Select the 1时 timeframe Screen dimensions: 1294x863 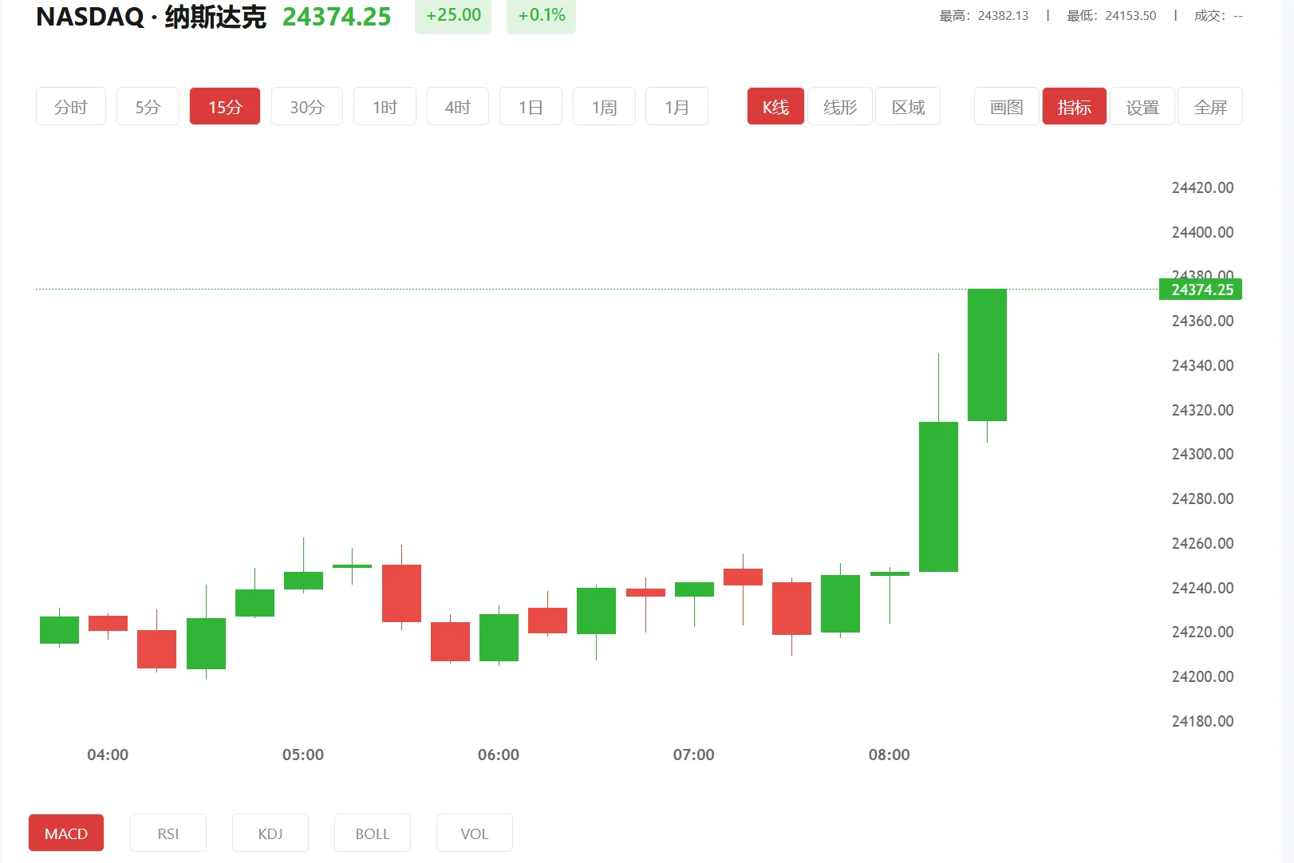[384, 105]
